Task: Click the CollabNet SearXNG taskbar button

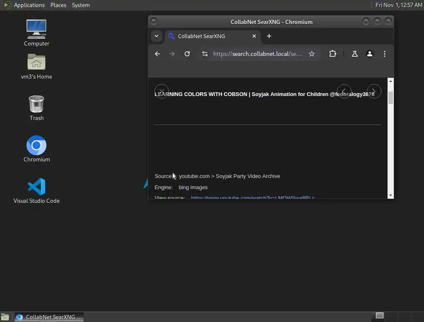Action: [x=49, y=317]
